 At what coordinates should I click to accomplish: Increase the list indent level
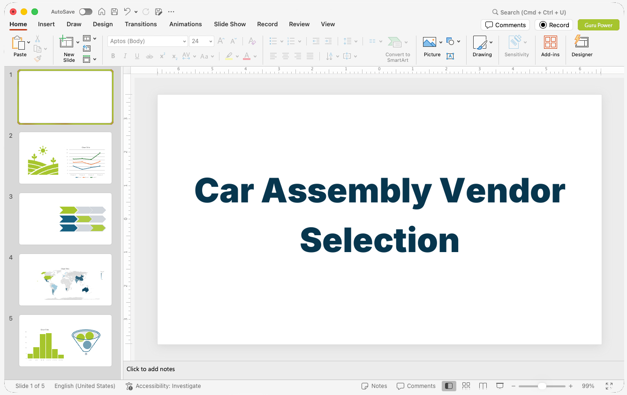coord(328,41)
